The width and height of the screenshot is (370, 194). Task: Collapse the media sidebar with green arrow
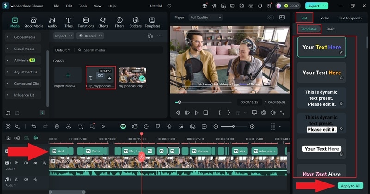pos(42,113)
